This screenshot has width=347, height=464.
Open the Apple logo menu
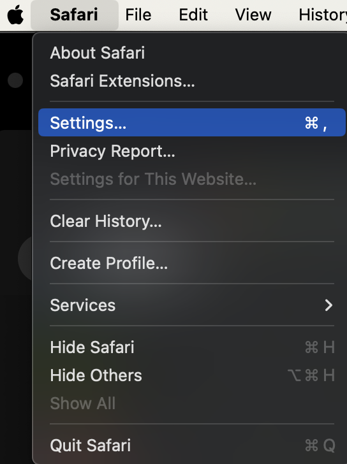click(15, 15)
